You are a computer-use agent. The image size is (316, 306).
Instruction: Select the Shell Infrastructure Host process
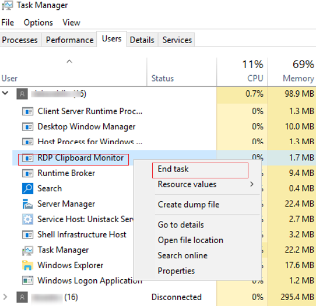click(82, 235)
